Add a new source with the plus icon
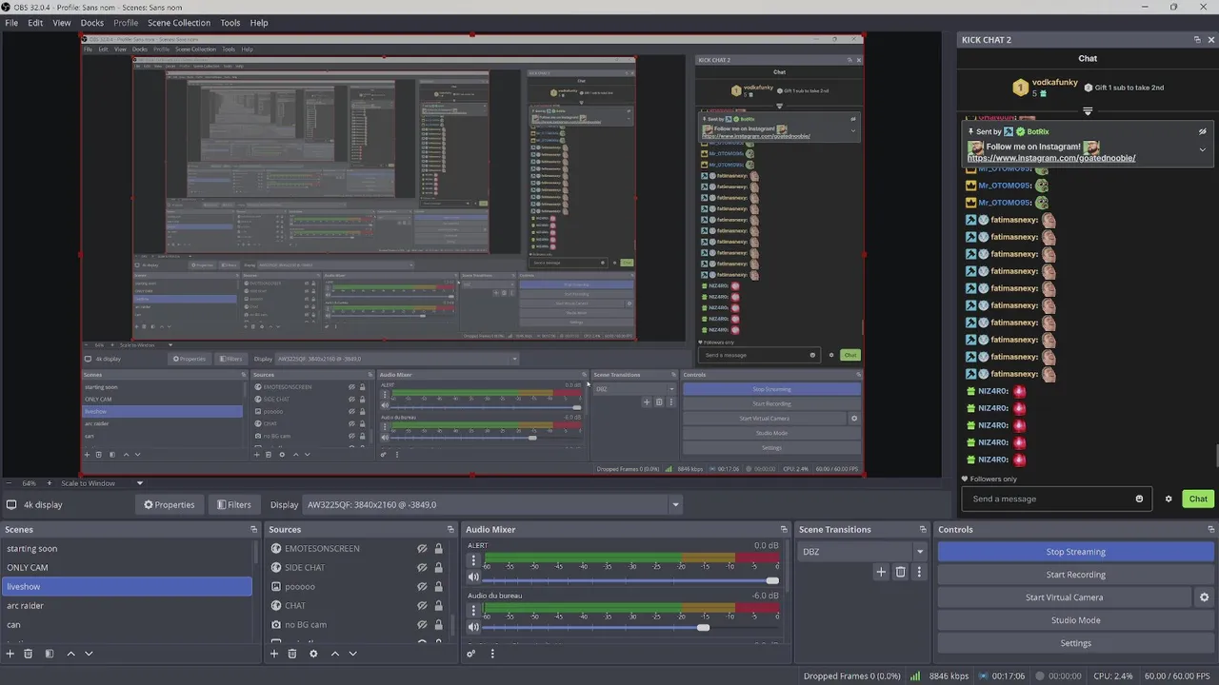Screen dimensions: 1219x685 pos(274,654)
